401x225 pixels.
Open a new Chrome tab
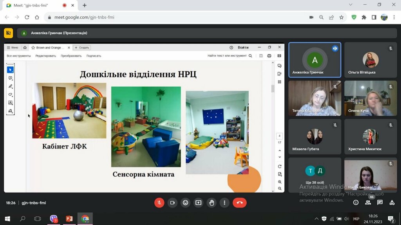[x=85, y=5]
